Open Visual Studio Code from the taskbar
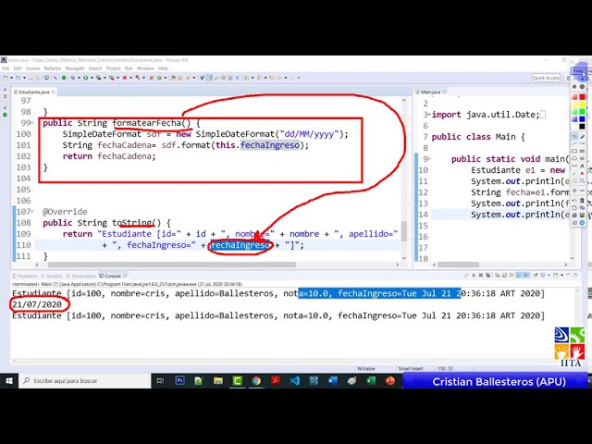The height and width of the screenshot is (444, 592). pyautogui.click(x=294, y=381)
